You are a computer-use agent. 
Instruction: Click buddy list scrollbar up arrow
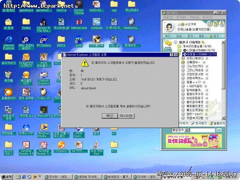coord(223,42)
